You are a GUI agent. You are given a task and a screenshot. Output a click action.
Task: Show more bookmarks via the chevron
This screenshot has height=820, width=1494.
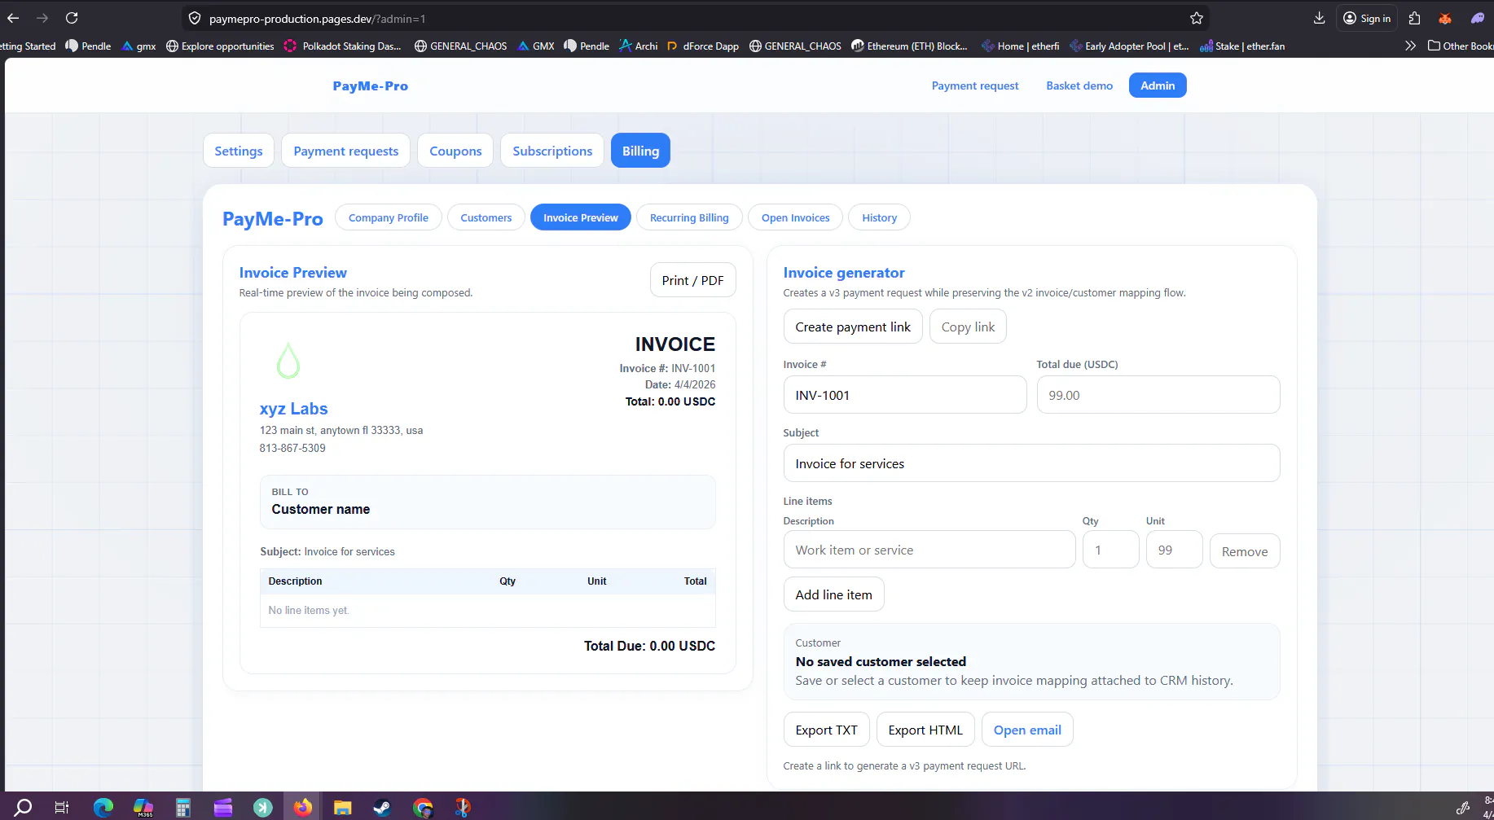1410,46
